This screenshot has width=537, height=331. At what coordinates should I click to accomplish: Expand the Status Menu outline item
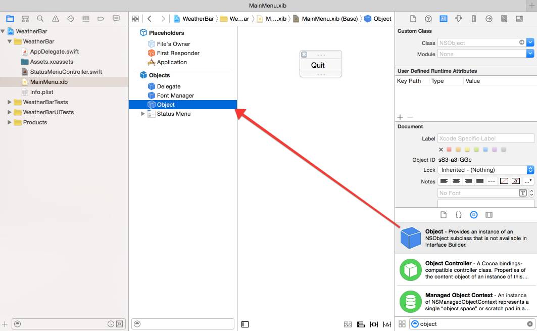[x=143, y=114]
